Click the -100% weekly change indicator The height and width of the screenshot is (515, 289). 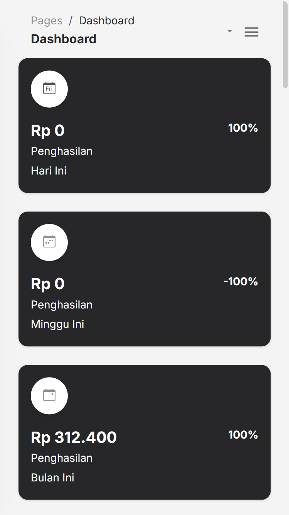click(x=240, y=281)
